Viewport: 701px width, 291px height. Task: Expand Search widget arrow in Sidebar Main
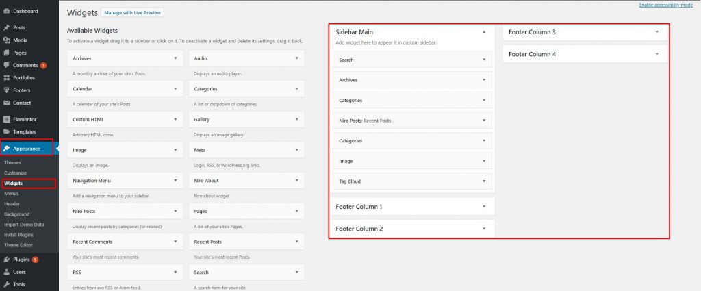point(484,60)
